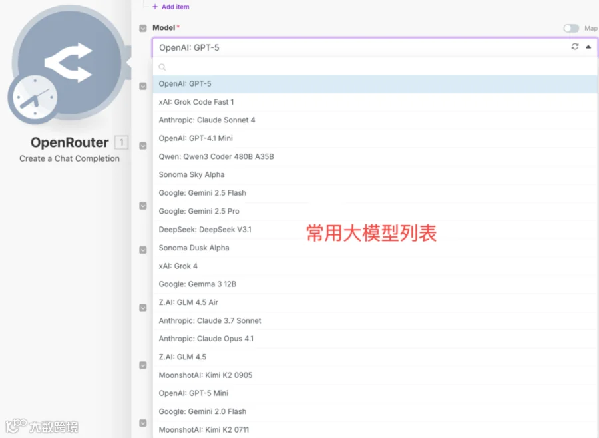Open the Model combo box showing OpenAI: GPT-5
The image size is (599, 438).
[375, 47]
